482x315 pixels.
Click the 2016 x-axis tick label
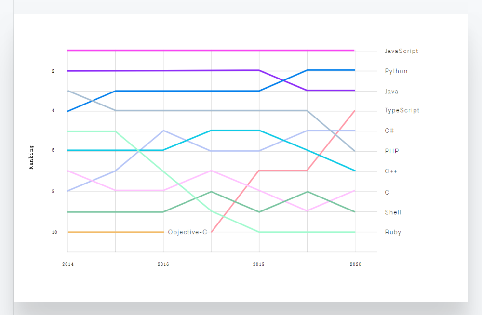coord(163,264)
